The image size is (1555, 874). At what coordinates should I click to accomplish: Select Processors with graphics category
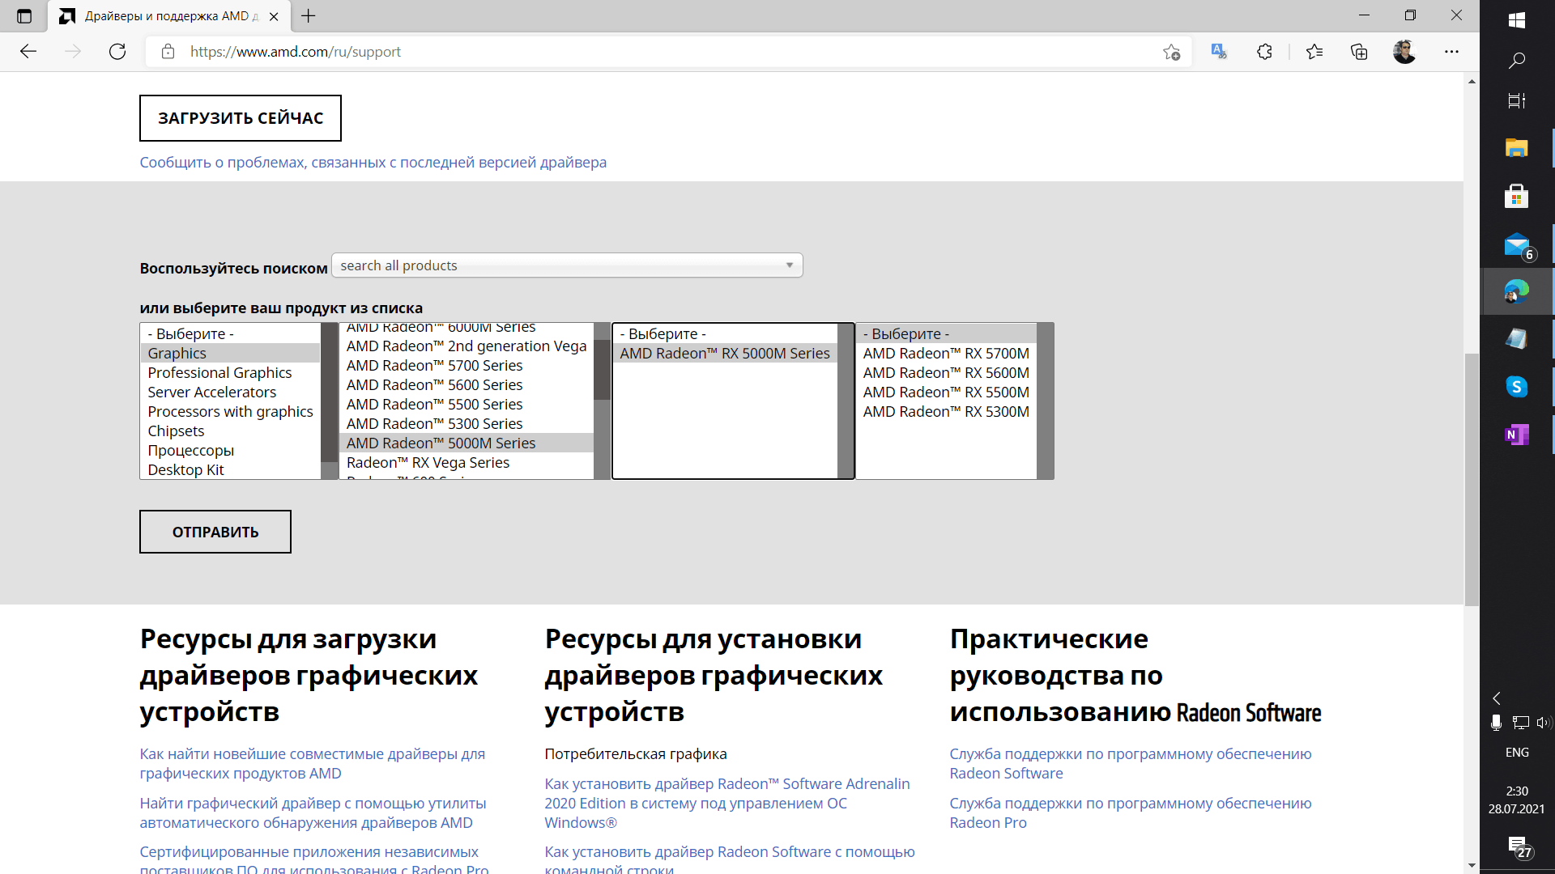point(231,411)
